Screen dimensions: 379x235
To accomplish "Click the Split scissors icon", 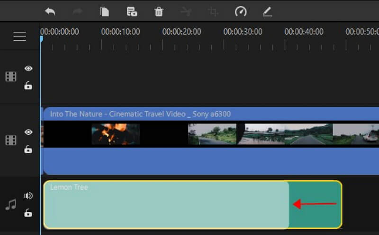I will point(186,11).
